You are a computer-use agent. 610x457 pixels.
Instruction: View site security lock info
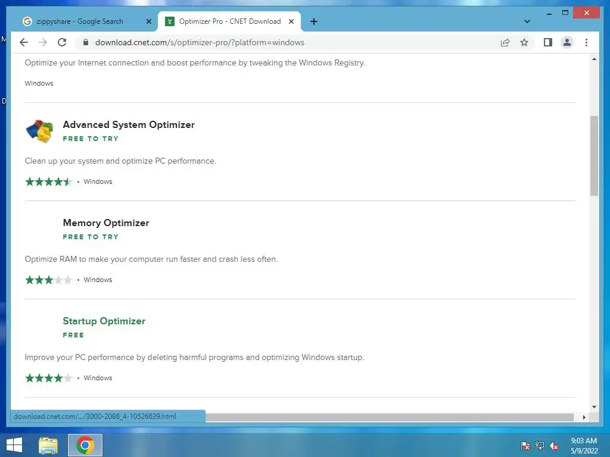(86, 42)
